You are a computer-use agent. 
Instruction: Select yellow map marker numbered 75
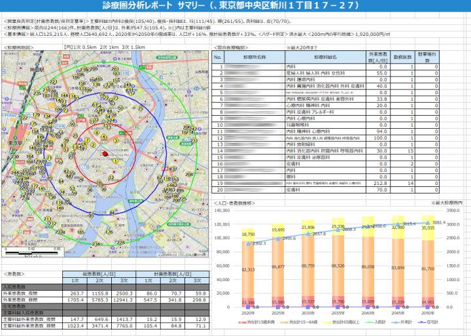(140, 109)
